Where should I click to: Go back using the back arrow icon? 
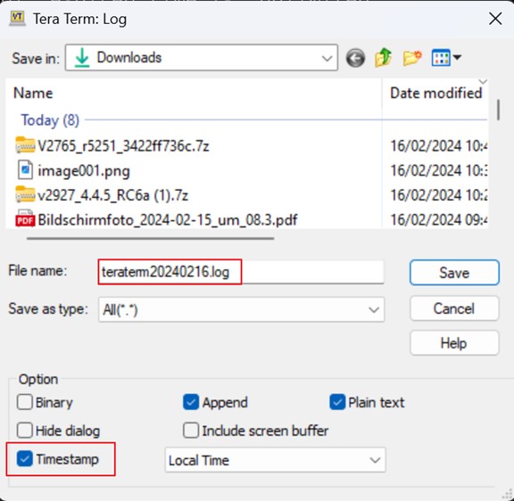pyautogui.click(x=355, y=58)
